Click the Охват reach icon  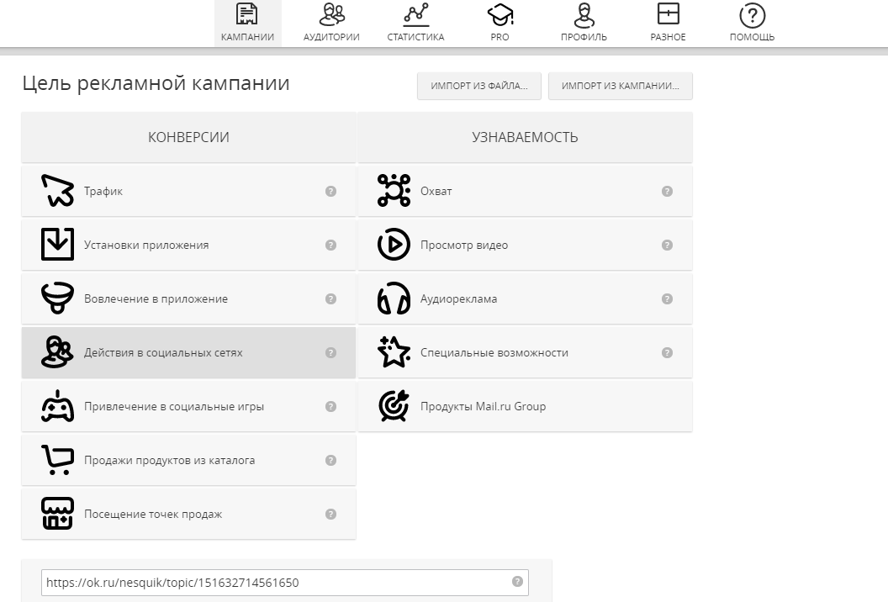click(x=394, y=191)
